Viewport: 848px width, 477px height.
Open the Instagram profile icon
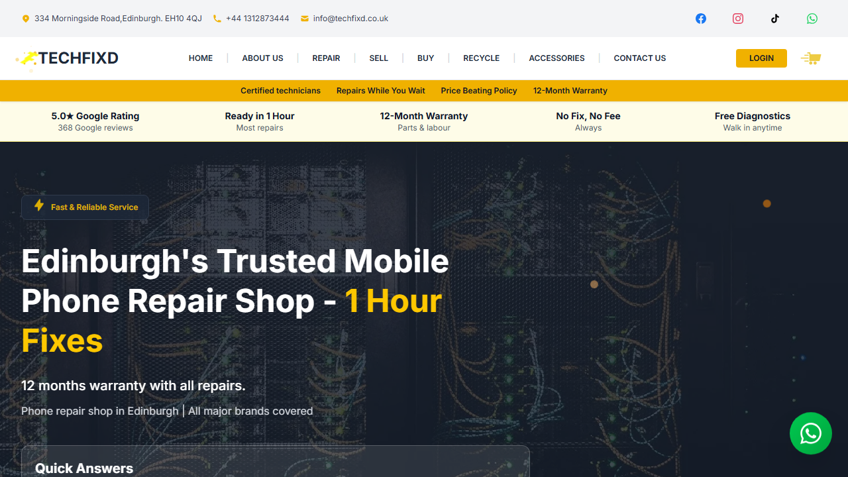738,19
